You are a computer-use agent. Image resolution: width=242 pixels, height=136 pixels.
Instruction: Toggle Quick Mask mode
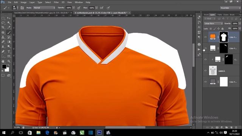(3, 75)
